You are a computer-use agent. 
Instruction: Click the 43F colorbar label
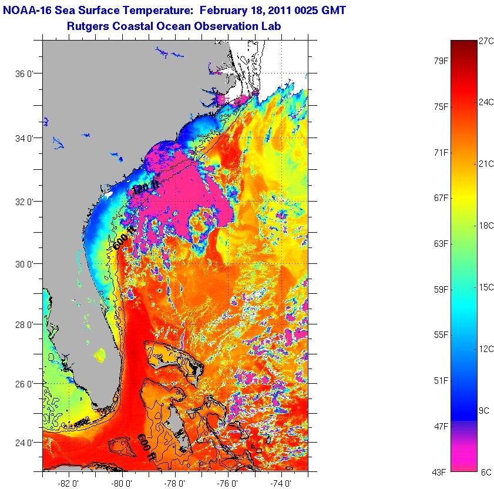[x=439, y=473]
